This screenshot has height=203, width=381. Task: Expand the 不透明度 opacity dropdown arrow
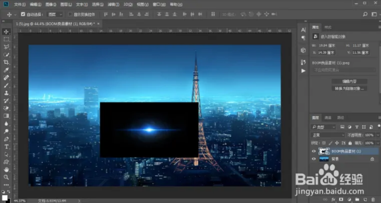pyautogui.click(x=378, y=135)
